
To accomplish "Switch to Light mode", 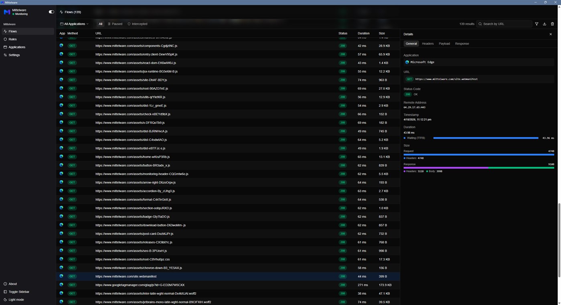I will [x=28, y=300].
